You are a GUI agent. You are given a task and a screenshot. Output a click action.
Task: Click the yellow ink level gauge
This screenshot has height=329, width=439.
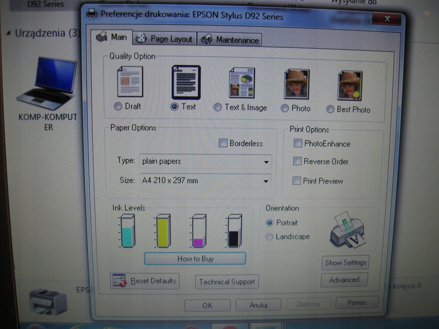[162, 231]
